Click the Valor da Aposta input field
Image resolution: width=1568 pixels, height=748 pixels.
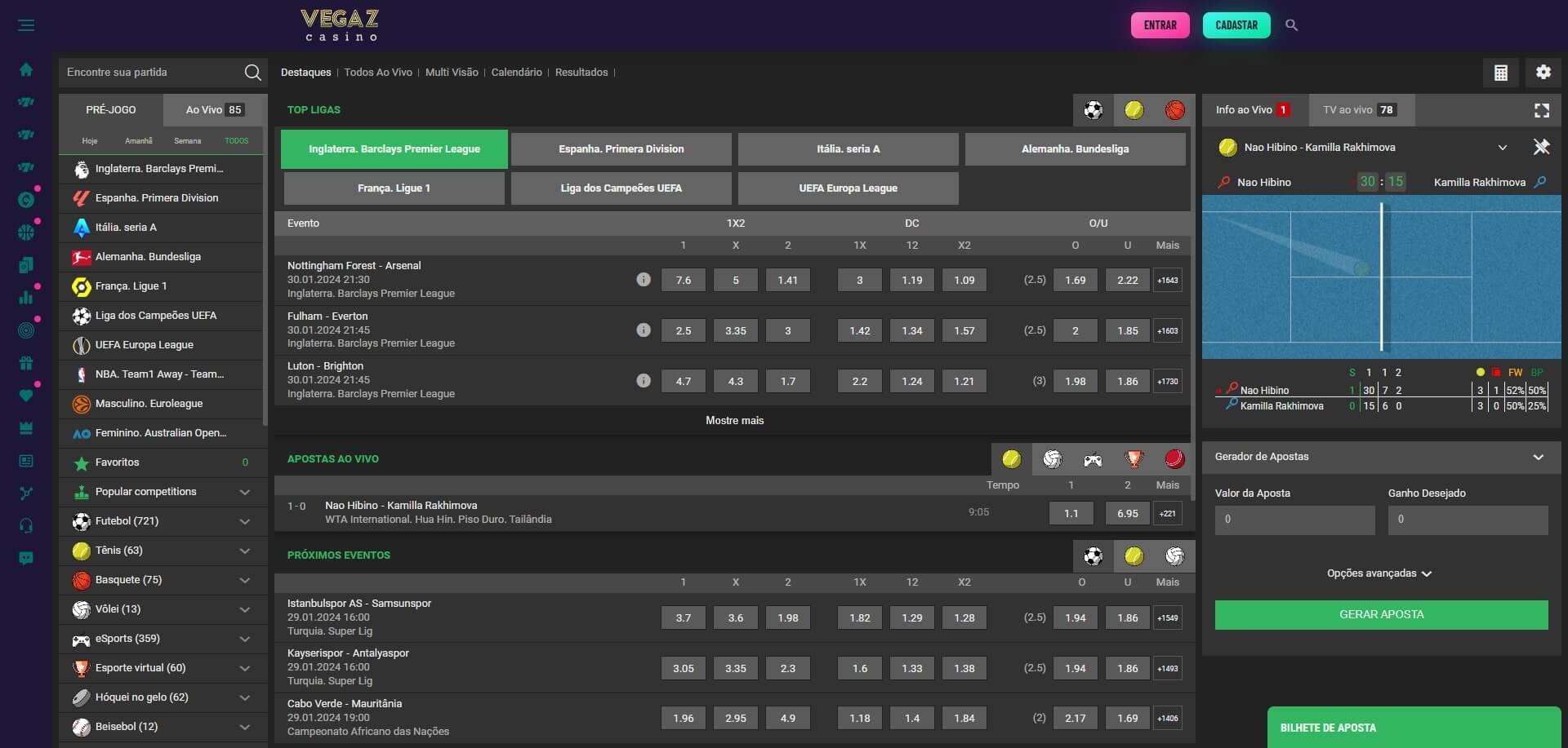click(x=1294, y=520)
